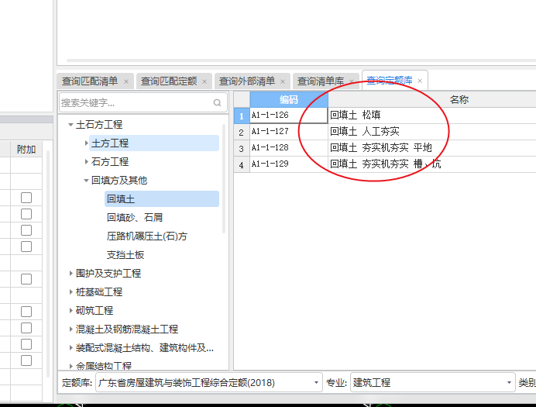Select the 支挡土板 tree item

click(x=125, y=255)
